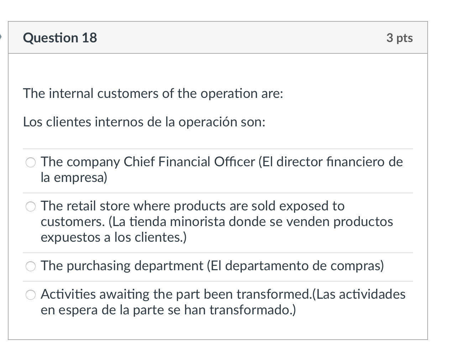Click inside the Question 18 header bar

218,37
